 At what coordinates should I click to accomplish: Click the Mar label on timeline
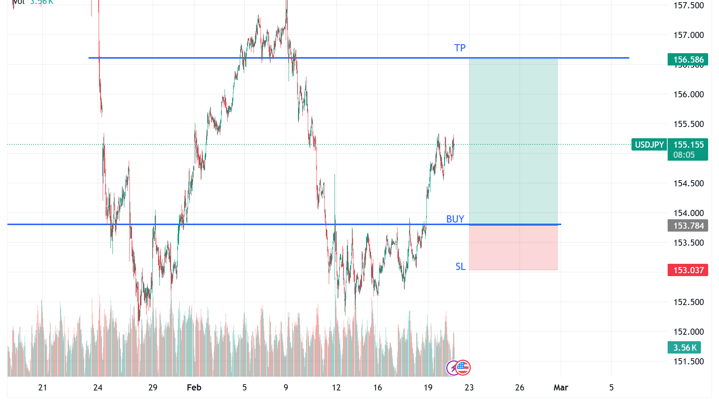(x=560, y=387)
